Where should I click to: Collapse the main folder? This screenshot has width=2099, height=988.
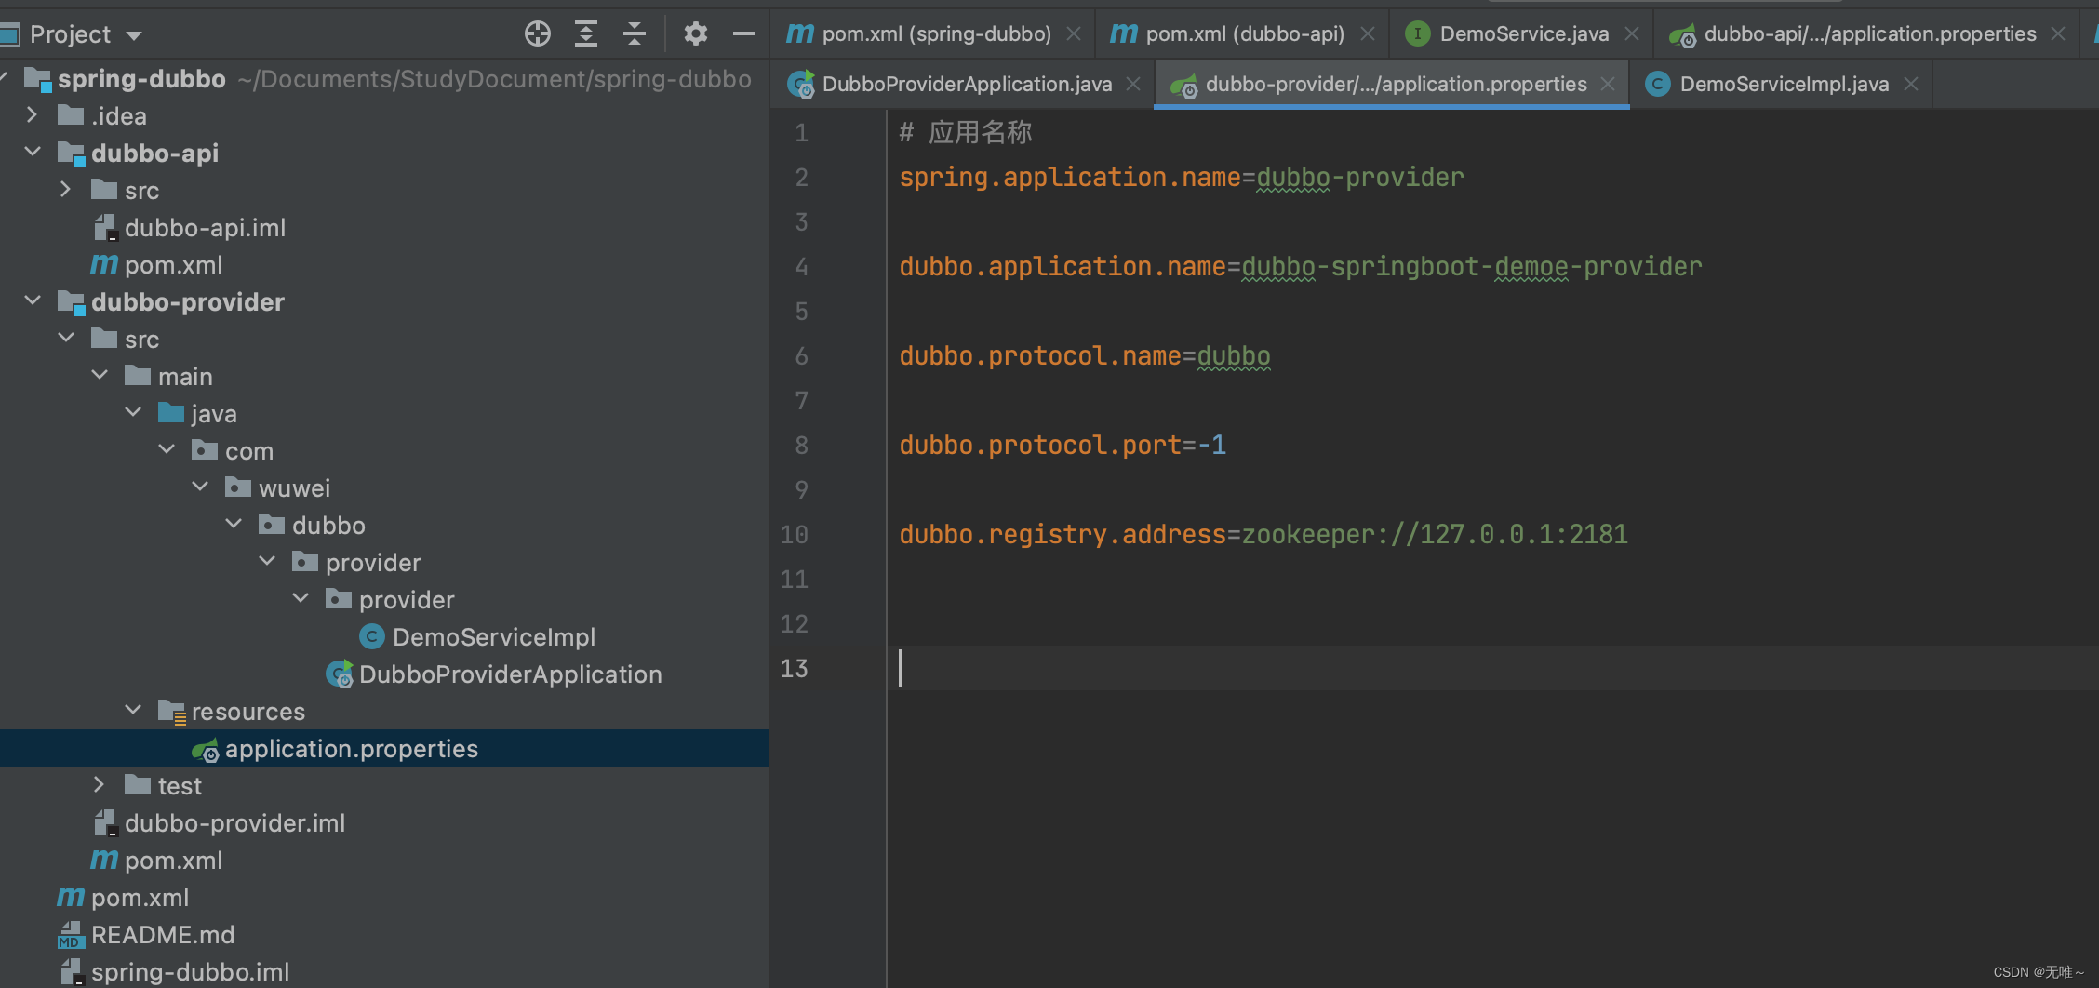point(99,376)
